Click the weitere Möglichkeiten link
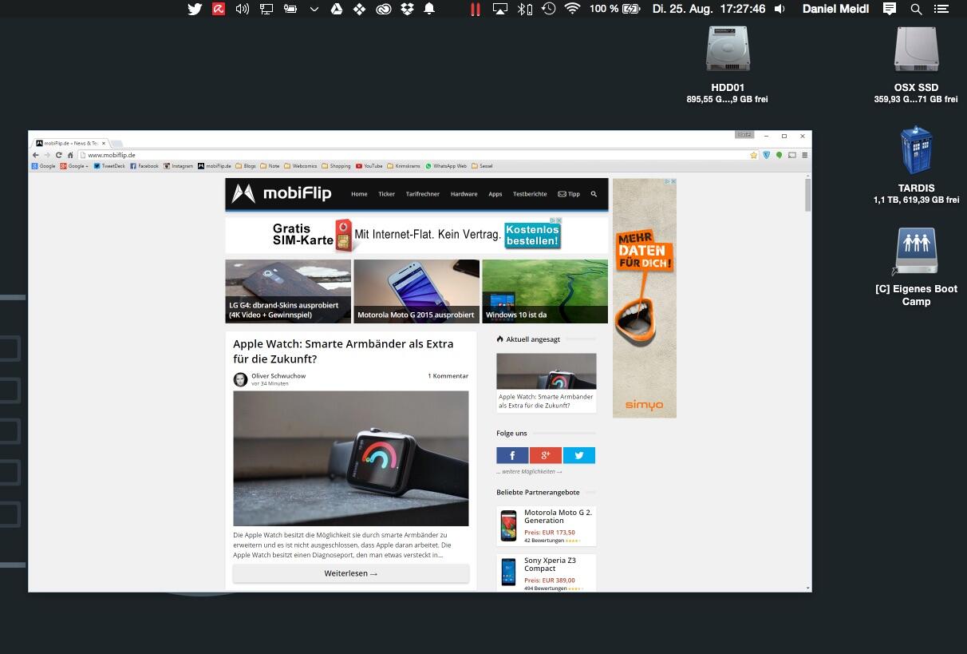The image size is (967, 654). (x=529, y=471)
